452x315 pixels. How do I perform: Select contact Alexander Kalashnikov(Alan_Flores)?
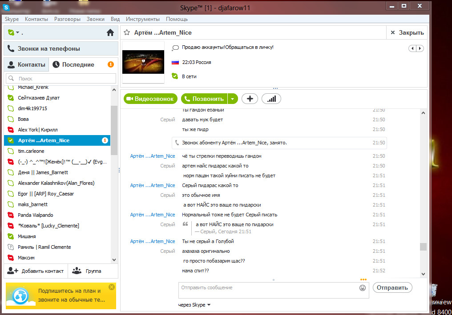[57, 183]
